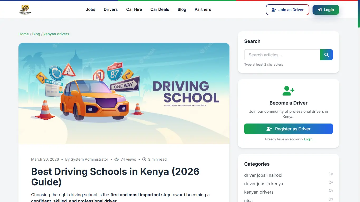Click the magnifier search button
The image size is (360, 202).
click(x=326, y=55)
